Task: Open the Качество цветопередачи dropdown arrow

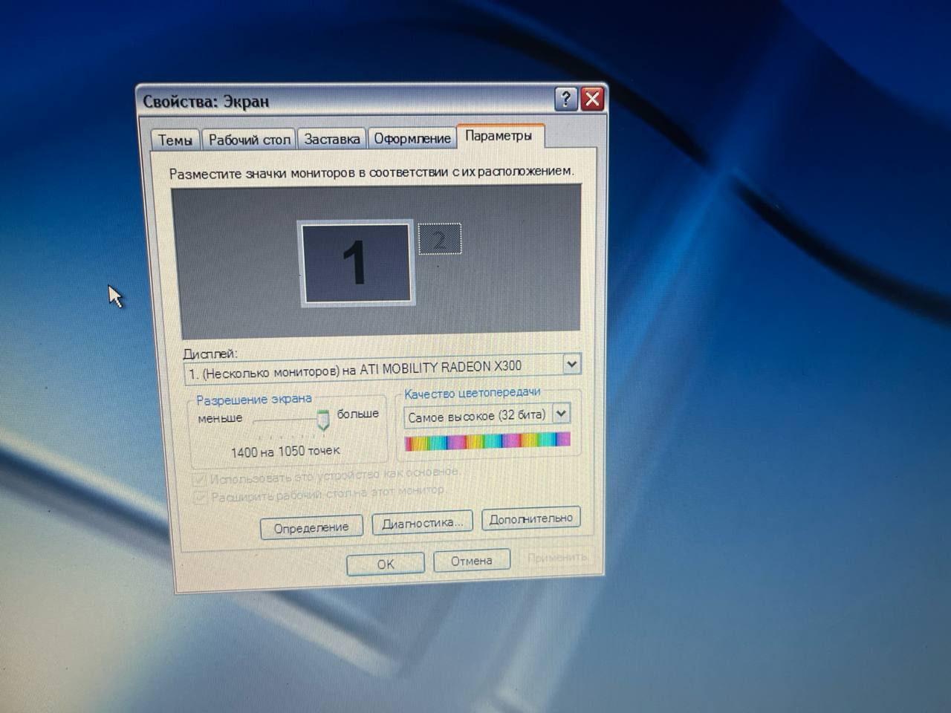Action: coord(561,414)
